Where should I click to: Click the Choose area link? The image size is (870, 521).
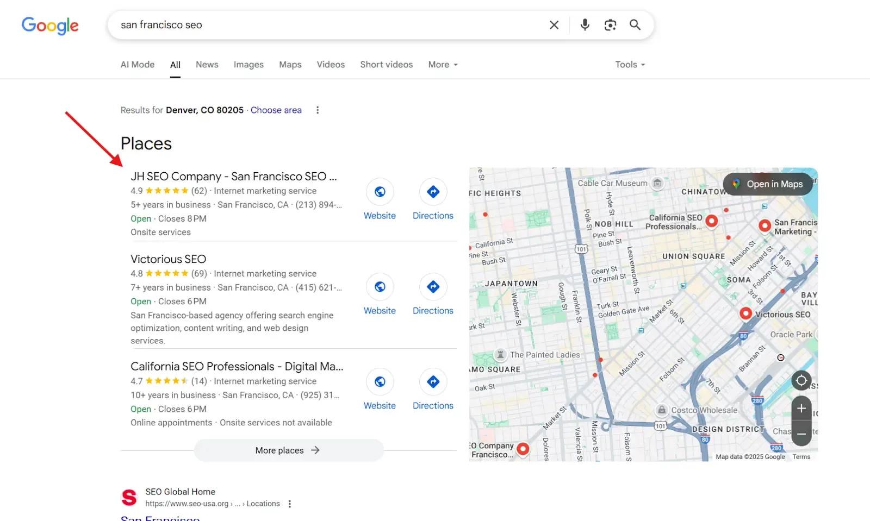click(x=276, y=110)
